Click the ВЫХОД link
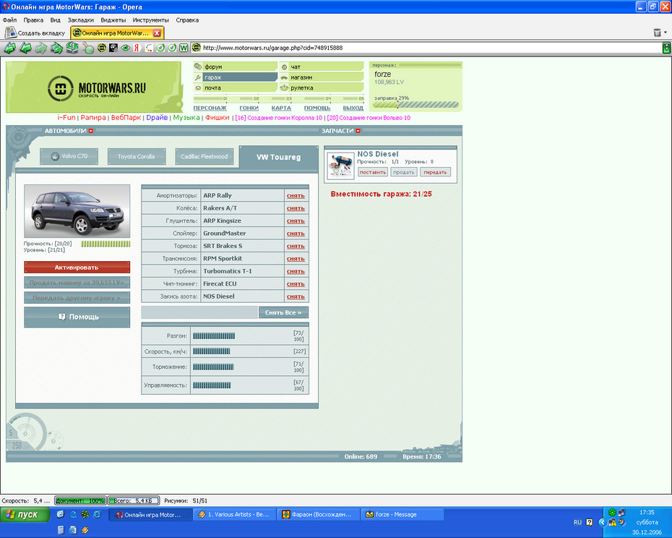 point(353,108)
